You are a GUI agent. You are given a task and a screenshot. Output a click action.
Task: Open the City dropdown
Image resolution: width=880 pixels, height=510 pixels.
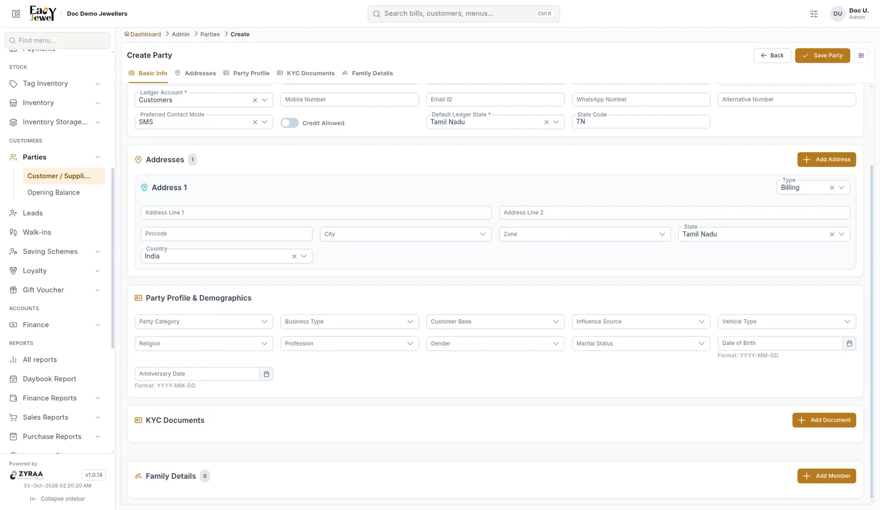[x=405, y=234]
